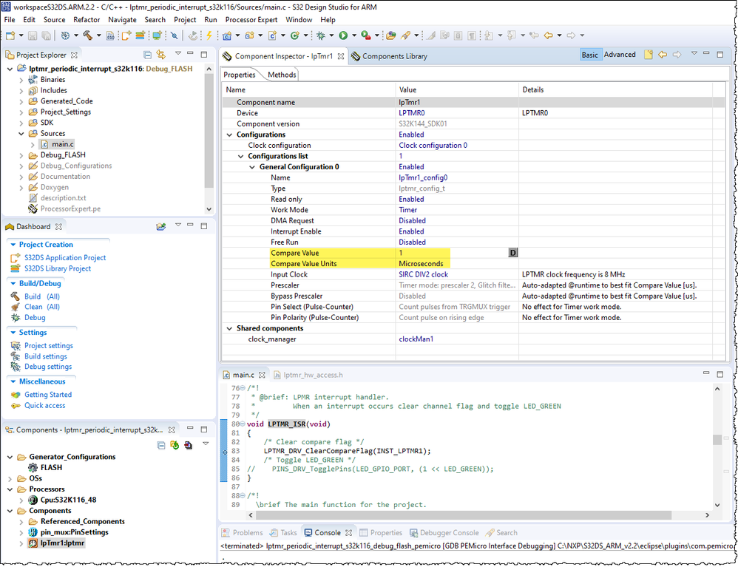Click the green Run toolbar button
The width and height of the screenshot is (738, 567).
pos(343,35)
